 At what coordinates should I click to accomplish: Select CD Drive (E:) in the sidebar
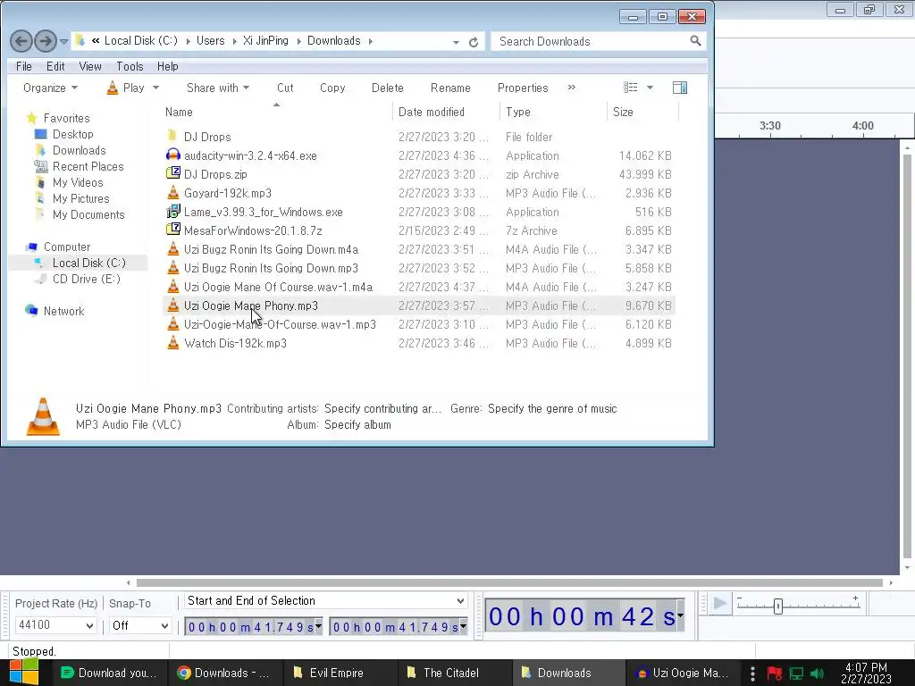point(86,279)
